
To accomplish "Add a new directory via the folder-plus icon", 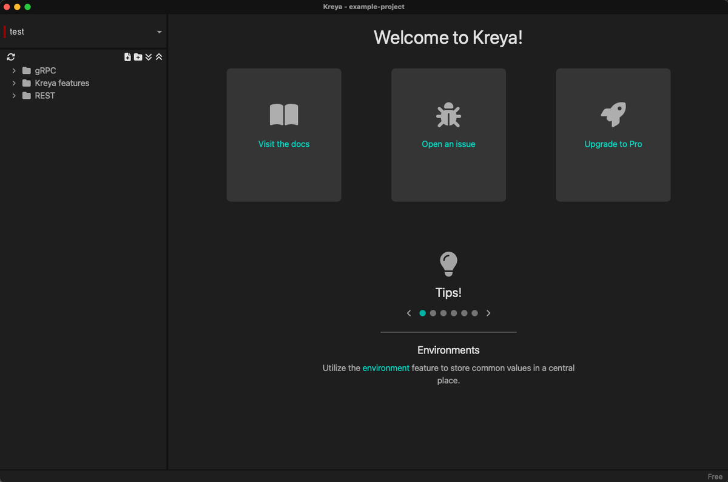I will tap(138, 56).
